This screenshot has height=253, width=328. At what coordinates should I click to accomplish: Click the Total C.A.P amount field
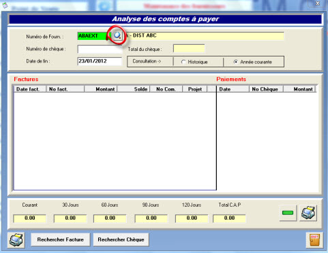point(229,218)
